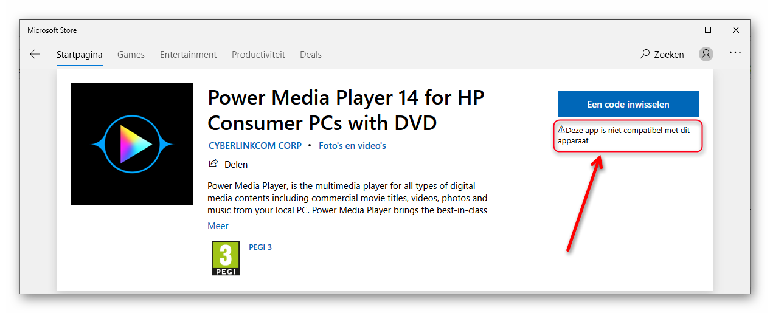
Task: Open the Entertainment tab
Action: (188, 54)
